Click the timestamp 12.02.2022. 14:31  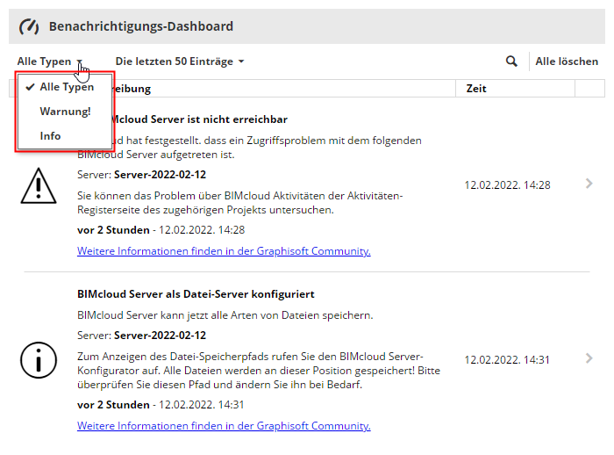(507, 359)
